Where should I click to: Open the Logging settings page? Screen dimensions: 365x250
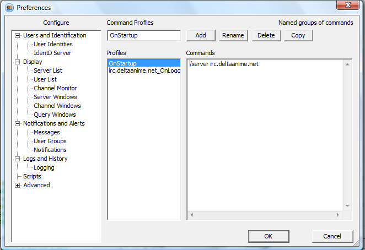(x=44, y=167)
